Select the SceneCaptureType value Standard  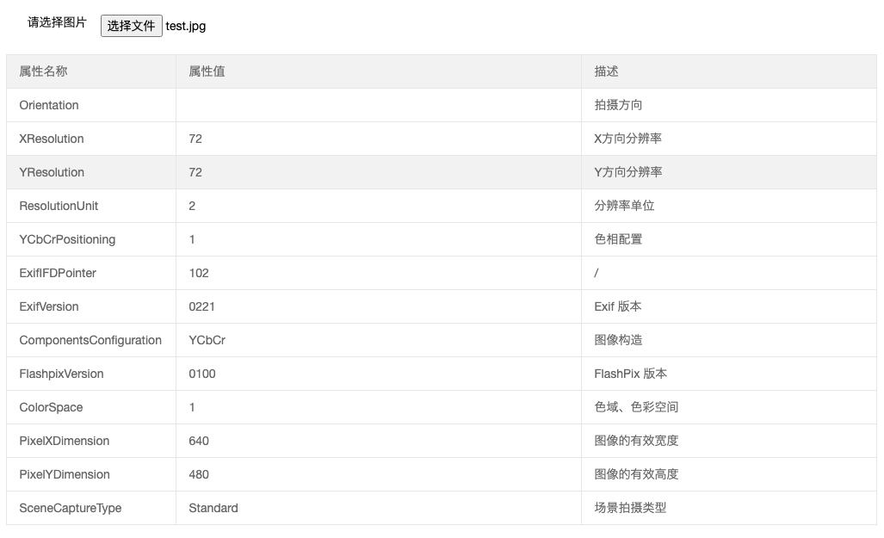[x=213, y=508]
